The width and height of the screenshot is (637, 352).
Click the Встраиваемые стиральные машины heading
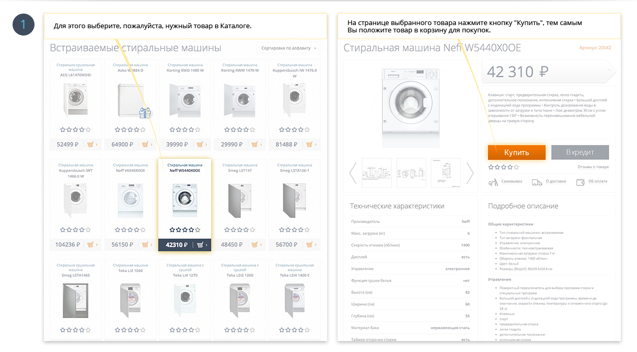(135, 48)
